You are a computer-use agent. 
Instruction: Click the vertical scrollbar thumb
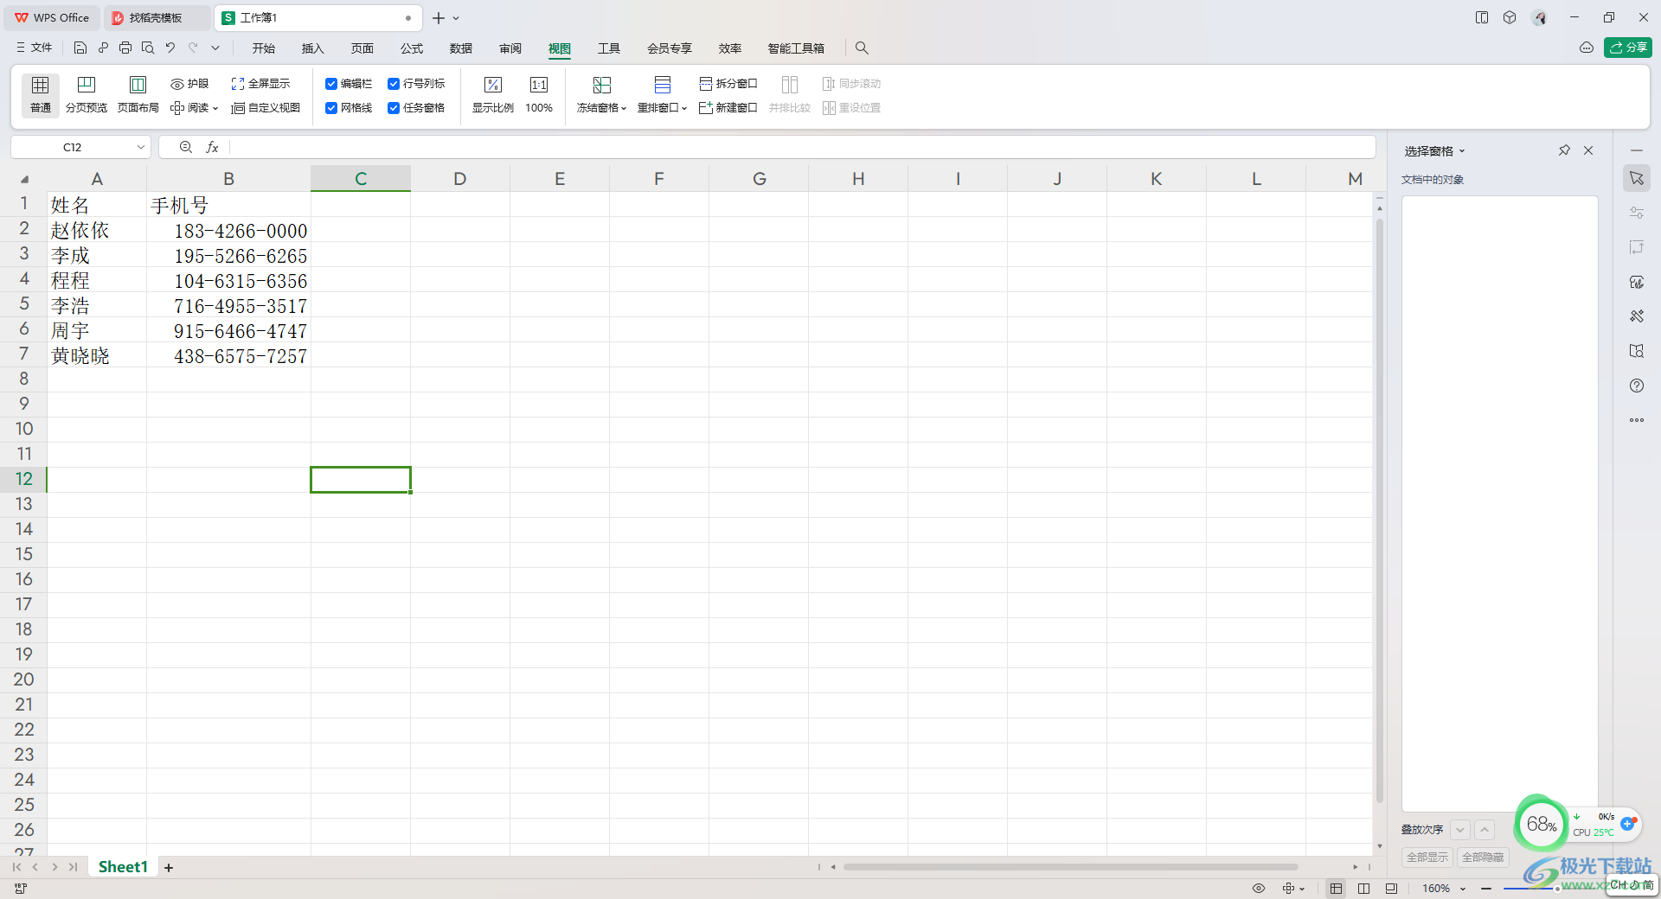[x=1379, y=510]
